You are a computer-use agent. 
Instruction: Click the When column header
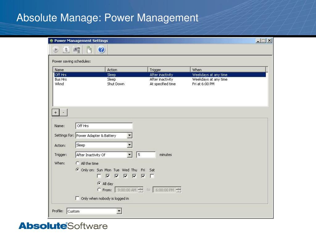(x=228, y=70)
